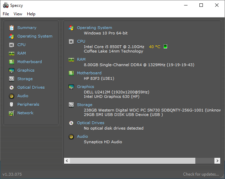Click the CPU chip icon in sidebar

click(12, 45)
